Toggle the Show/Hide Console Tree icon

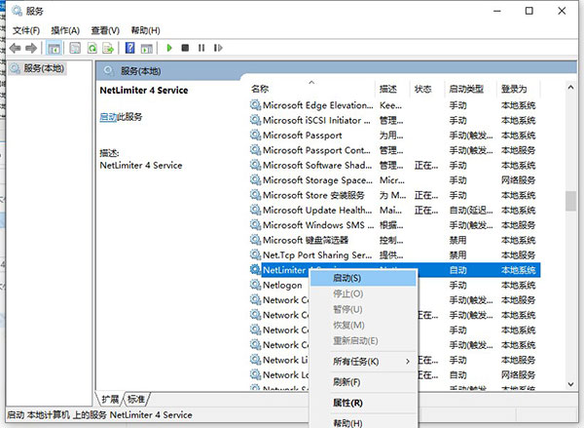tap(53, 48)
